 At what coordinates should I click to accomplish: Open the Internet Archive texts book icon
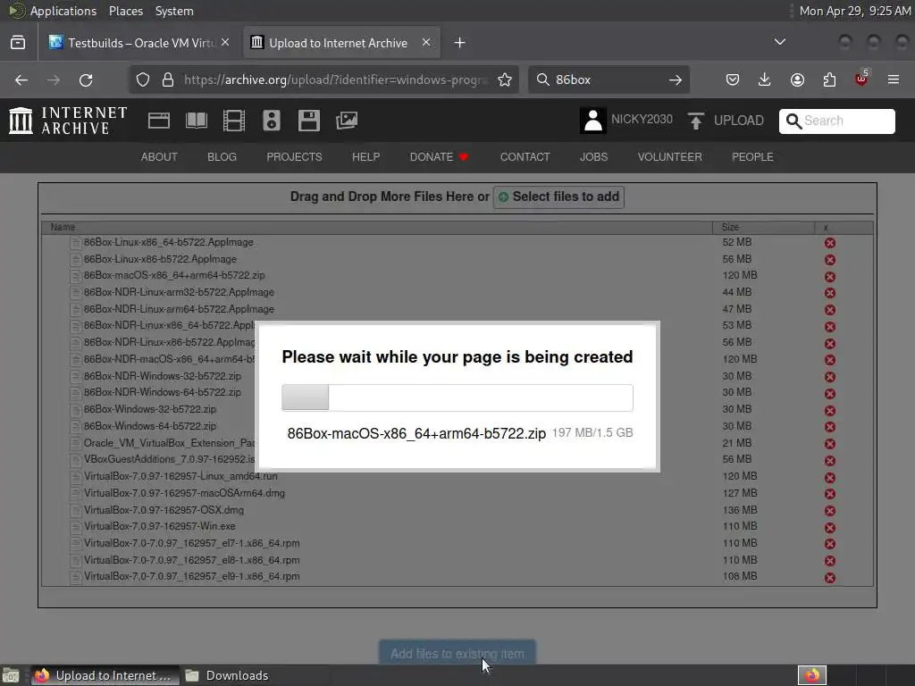pos(196,121)
